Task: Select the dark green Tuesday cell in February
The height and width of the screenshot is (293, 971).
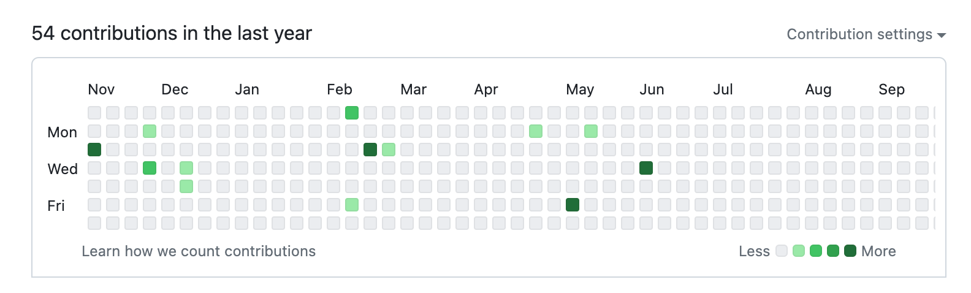Action: [x=370, y=150]
